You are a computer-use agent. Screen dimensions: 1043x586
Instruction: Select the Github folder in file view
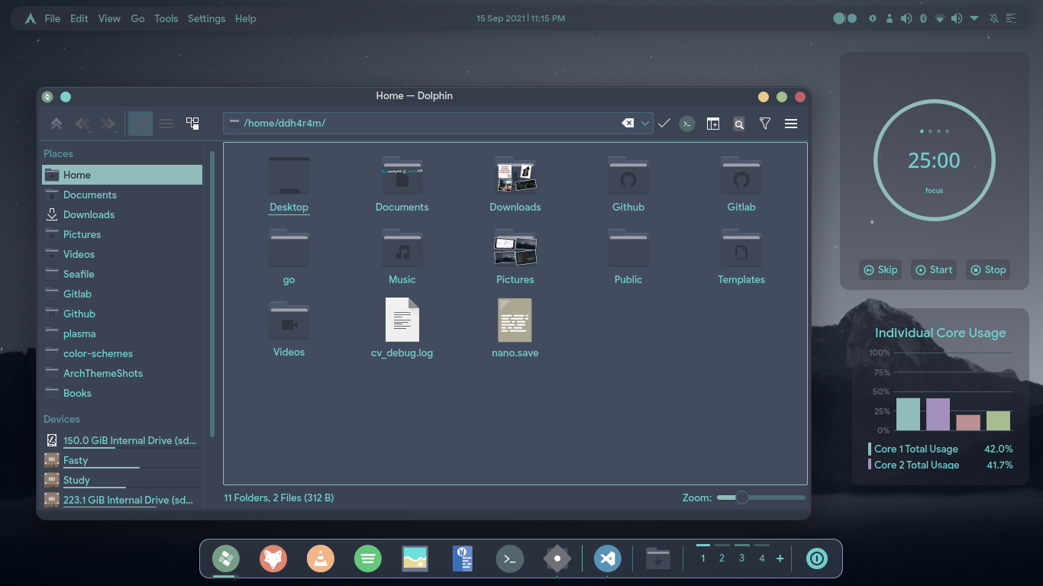(628, 176)
